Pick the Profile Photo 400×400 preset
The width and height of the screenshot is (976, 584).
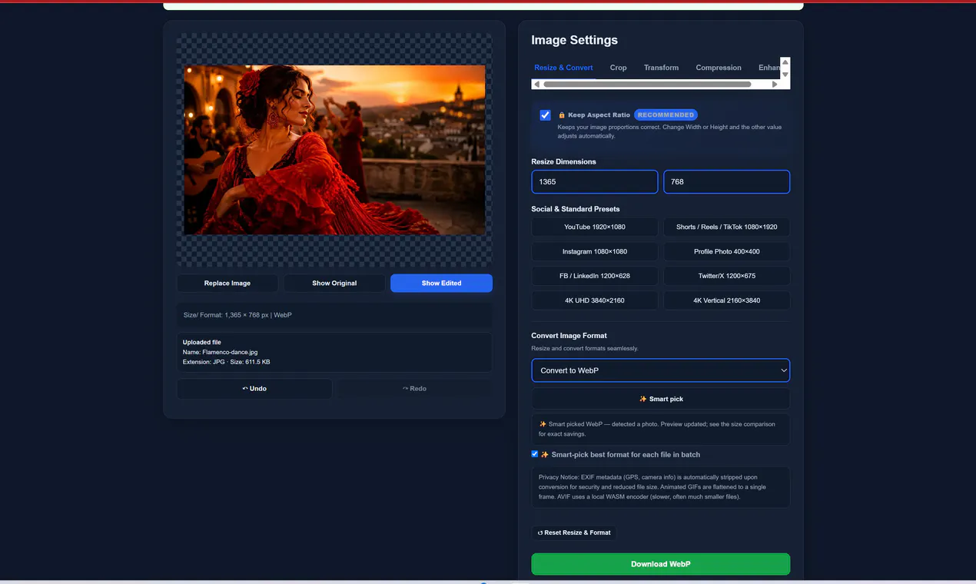726,252
